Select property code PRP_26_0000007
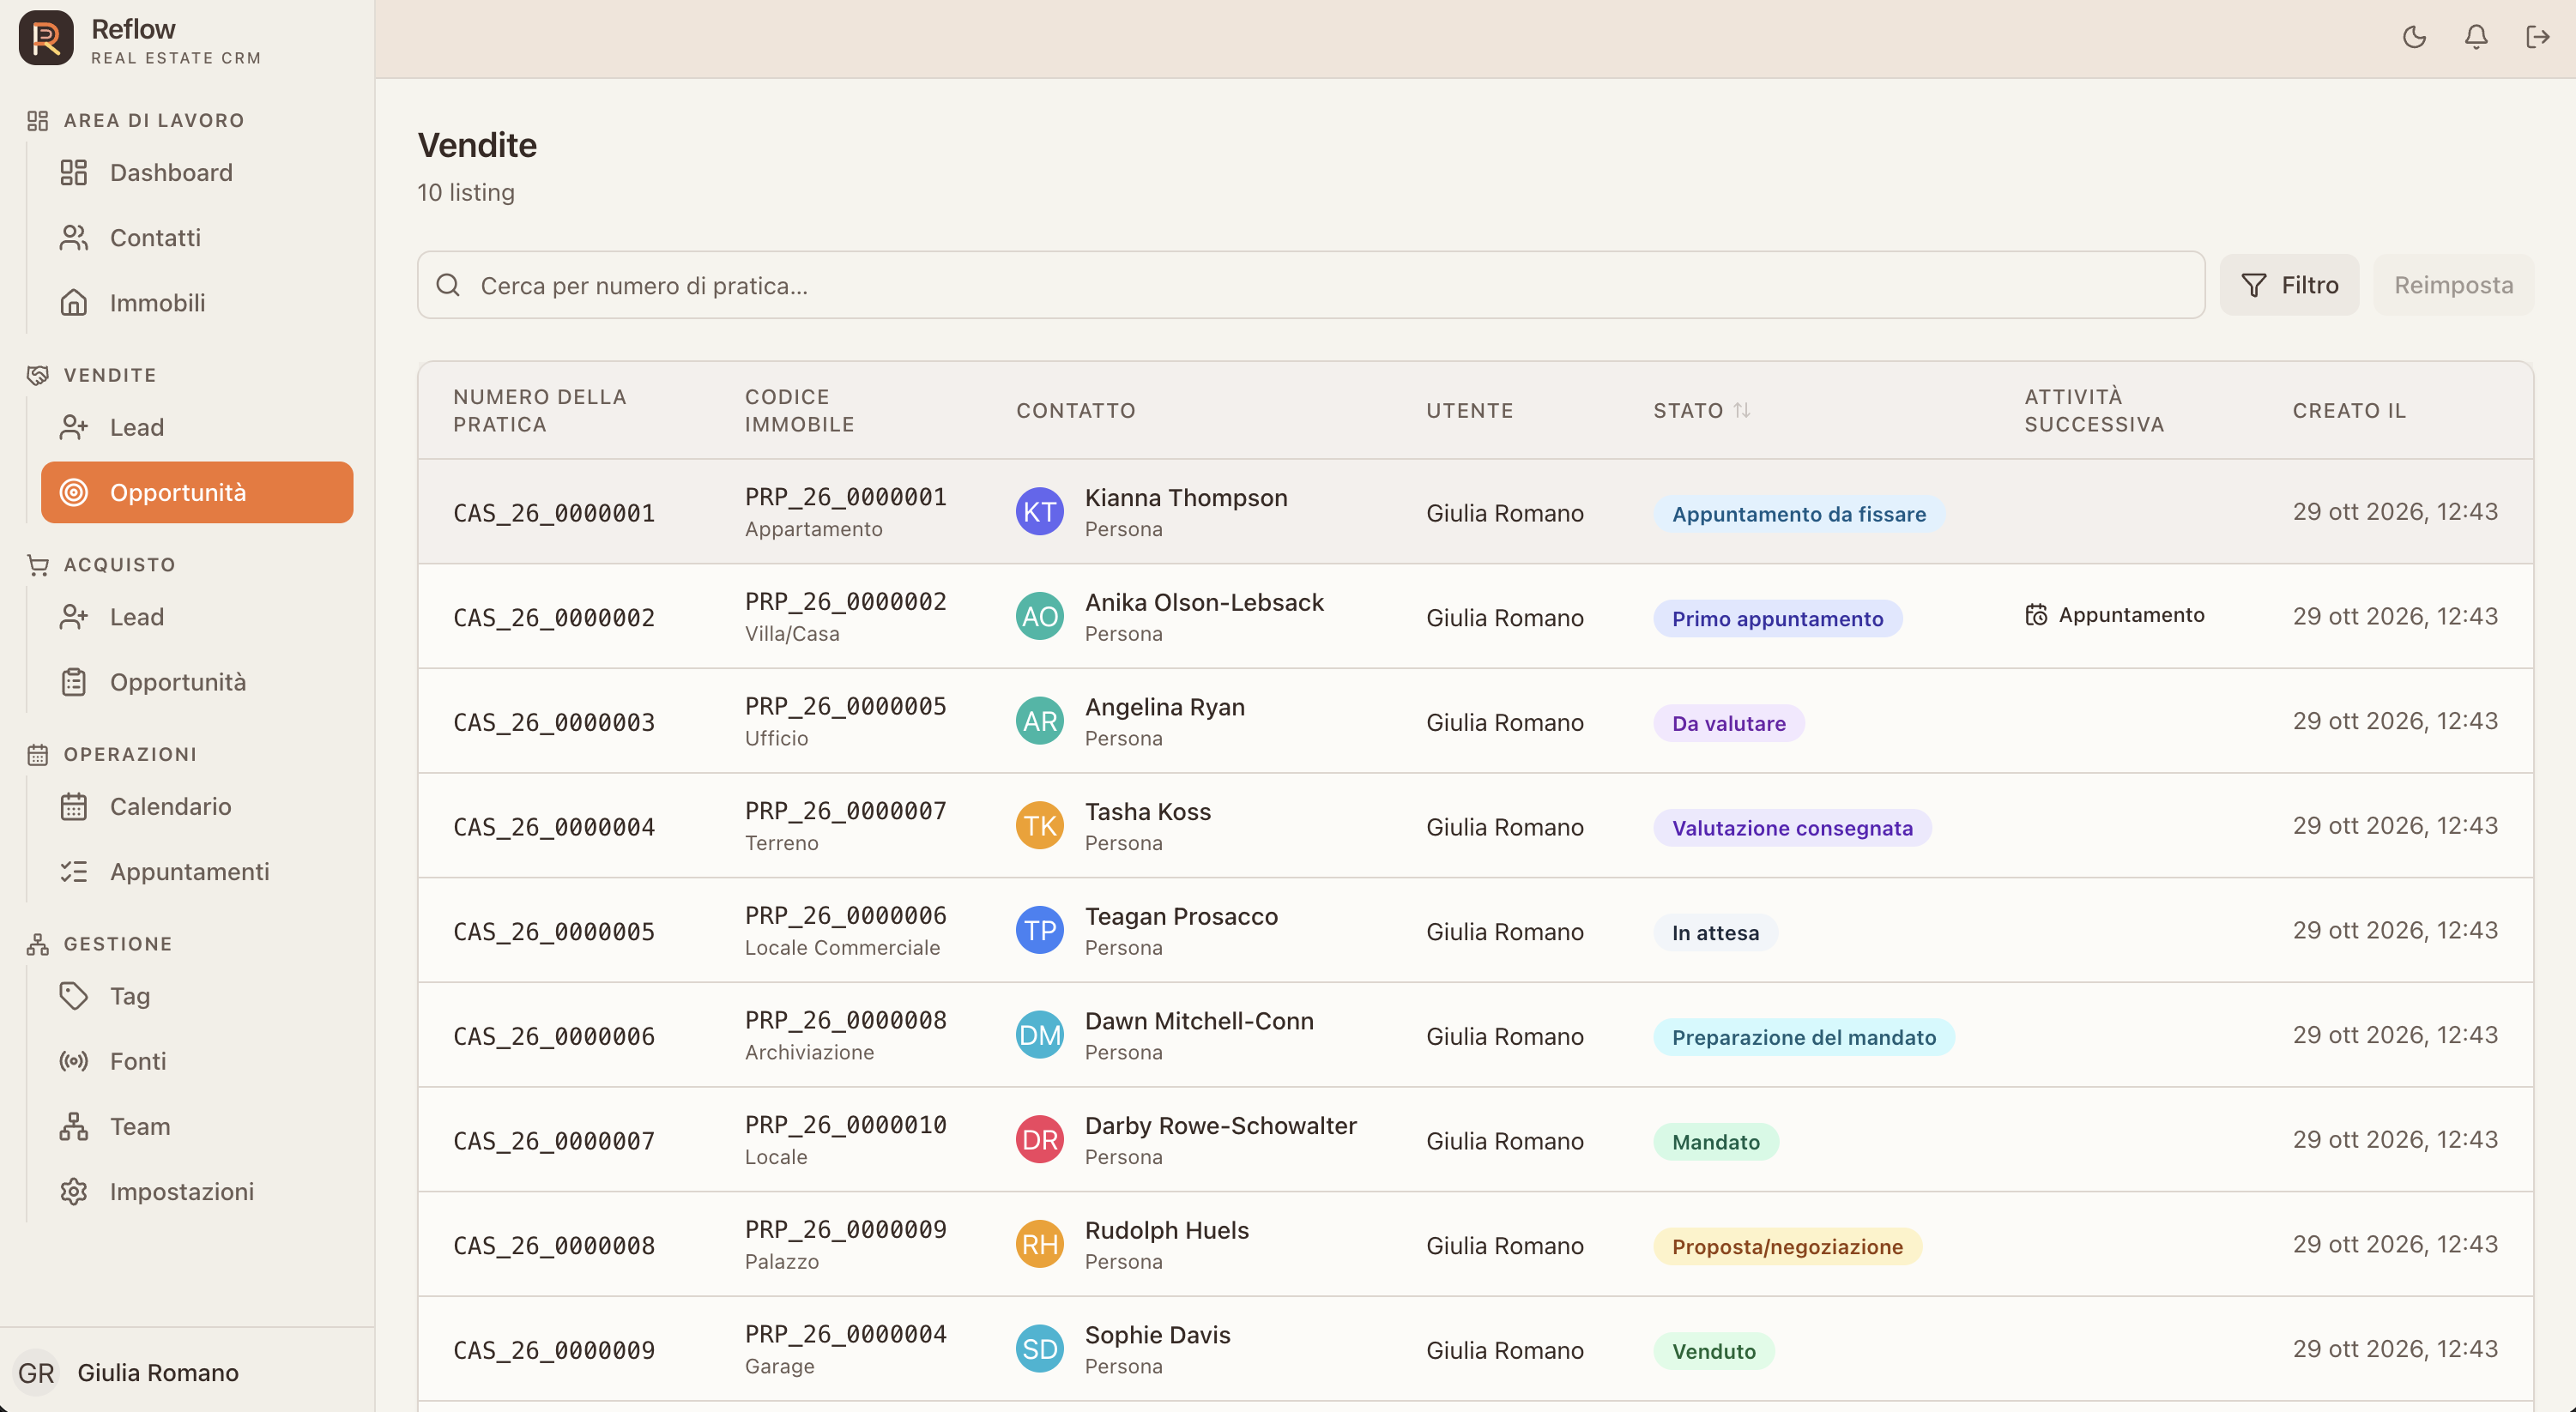2576x1412 pixels. point(845,811)
